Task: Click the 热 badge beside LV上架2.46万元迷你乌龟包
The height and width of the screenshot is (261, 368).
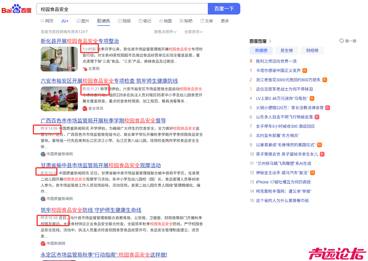Action: (x=312, y=98)
